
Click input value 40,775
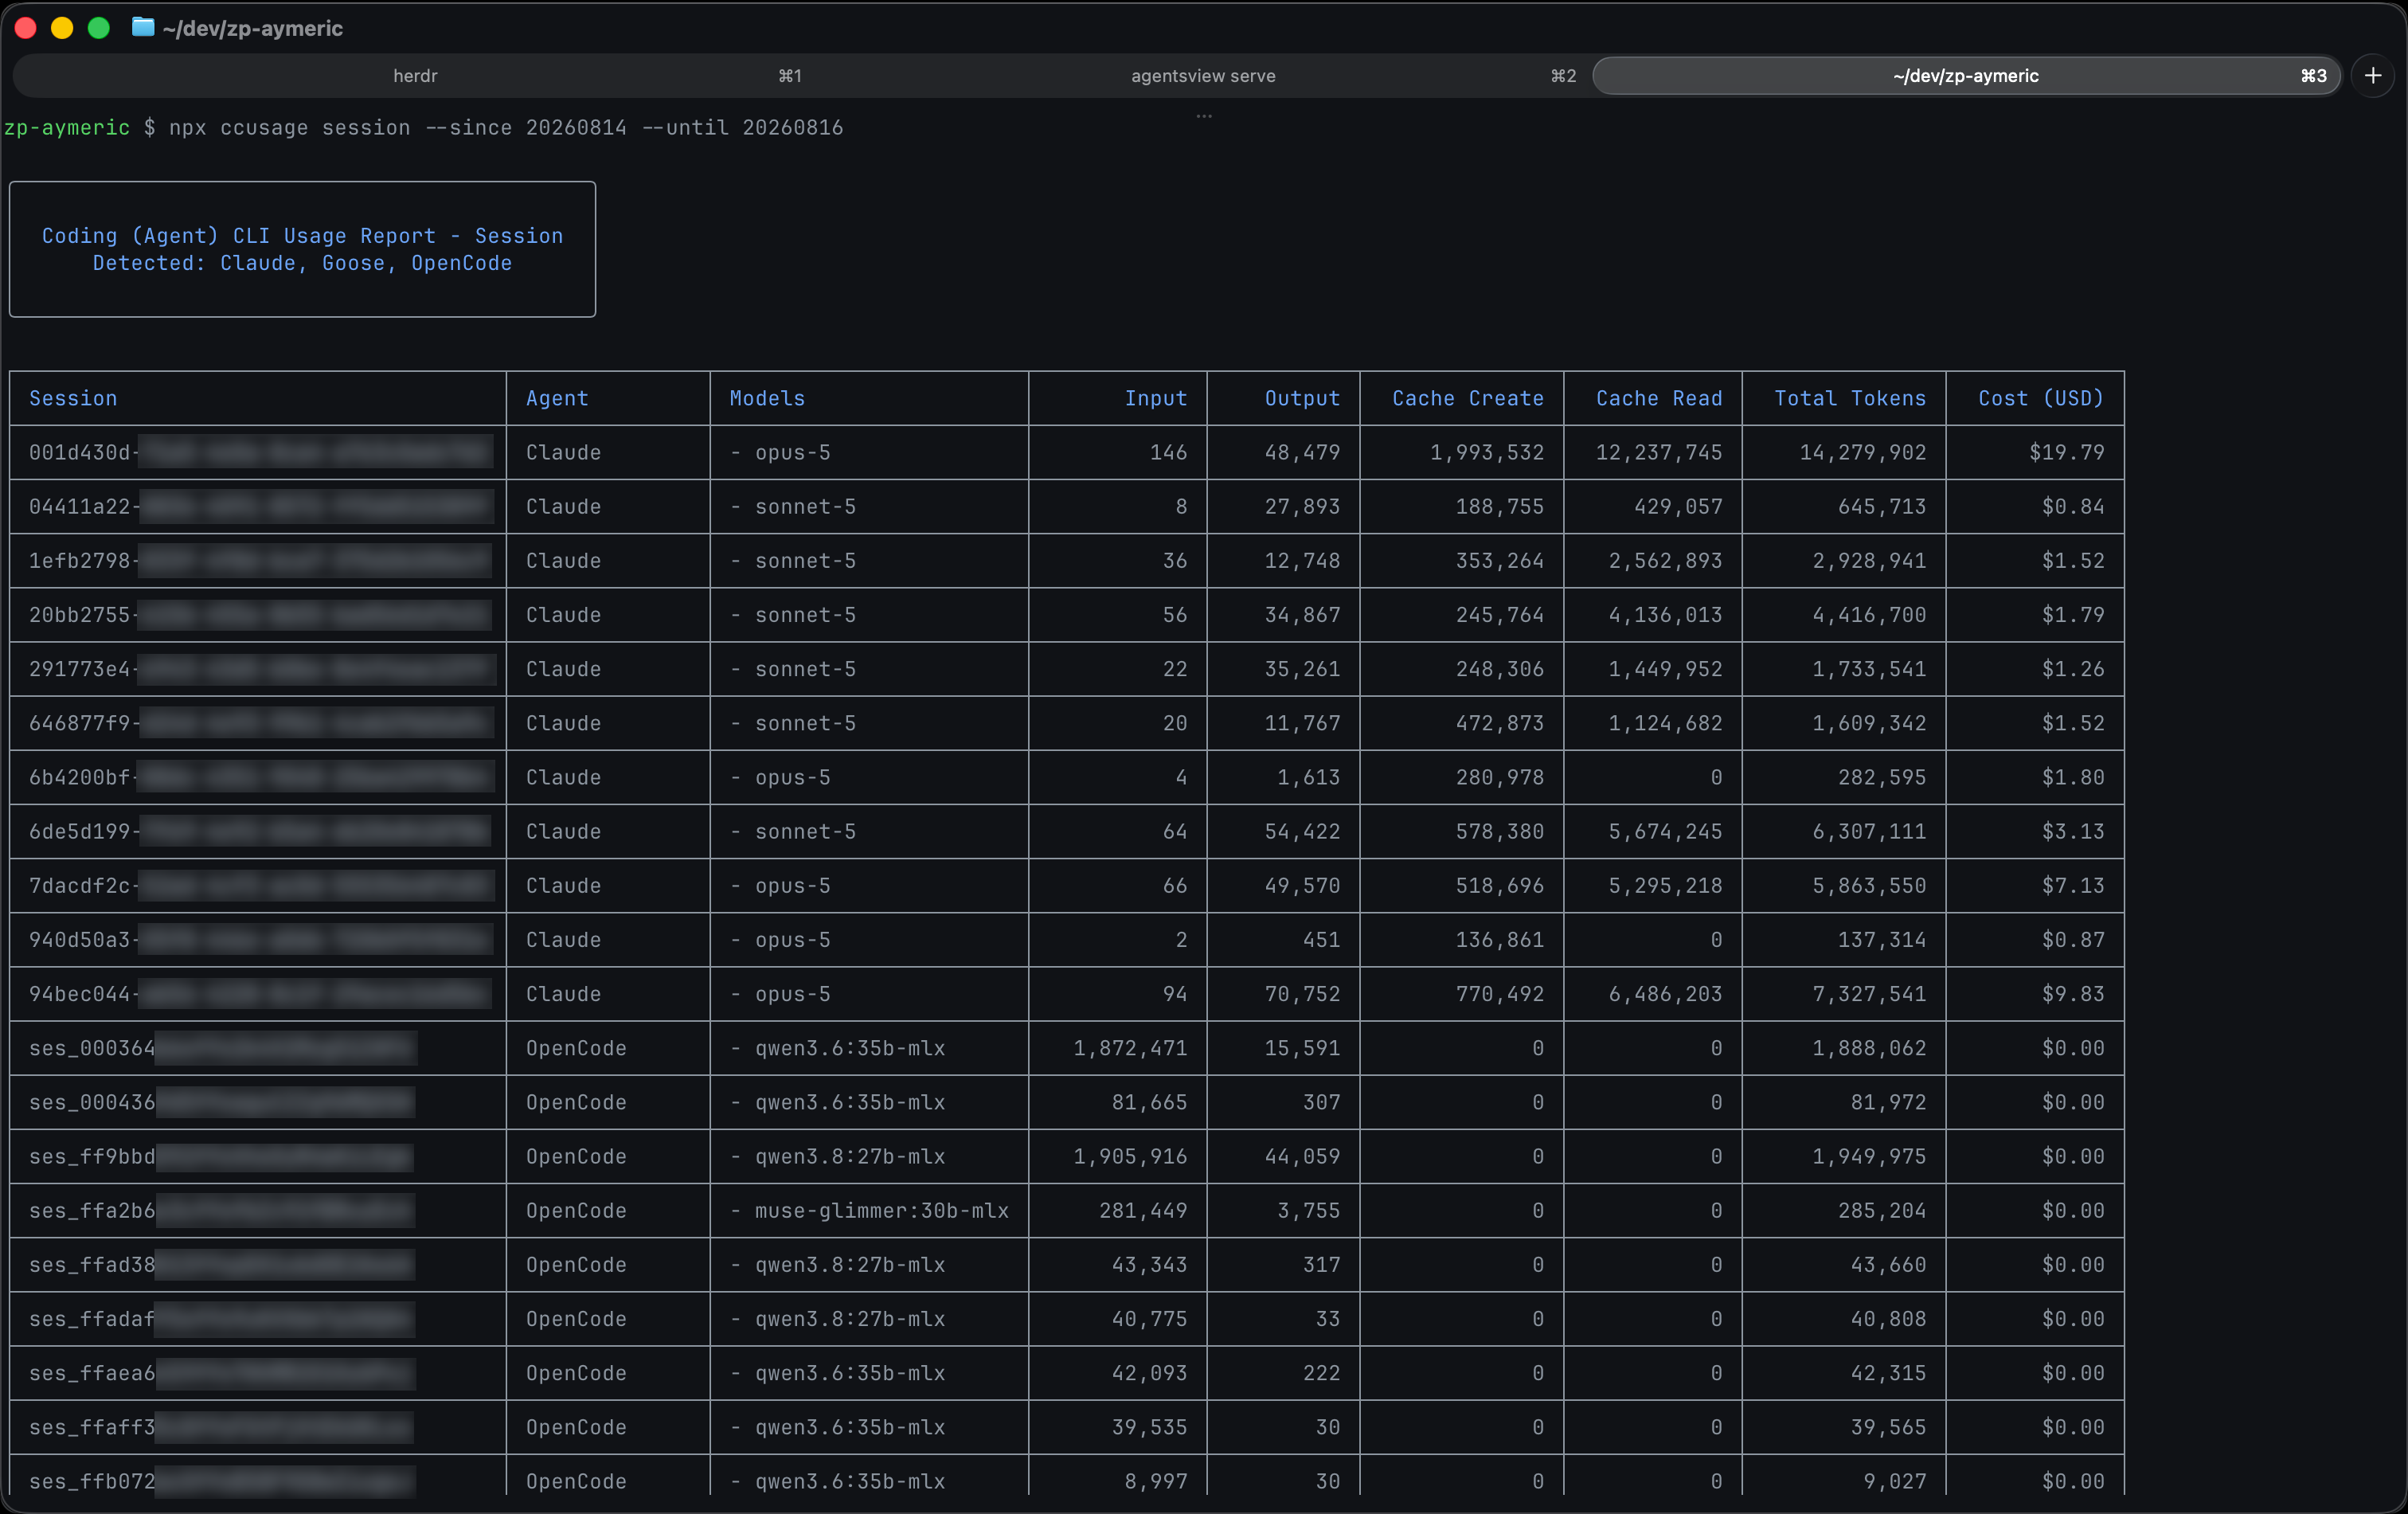coord(1149,1319)
